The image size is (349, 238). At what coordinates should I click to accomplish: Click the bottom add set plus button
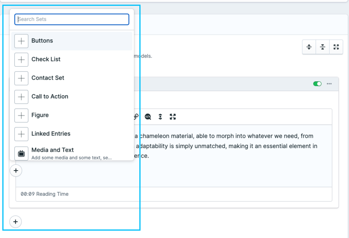15,222
